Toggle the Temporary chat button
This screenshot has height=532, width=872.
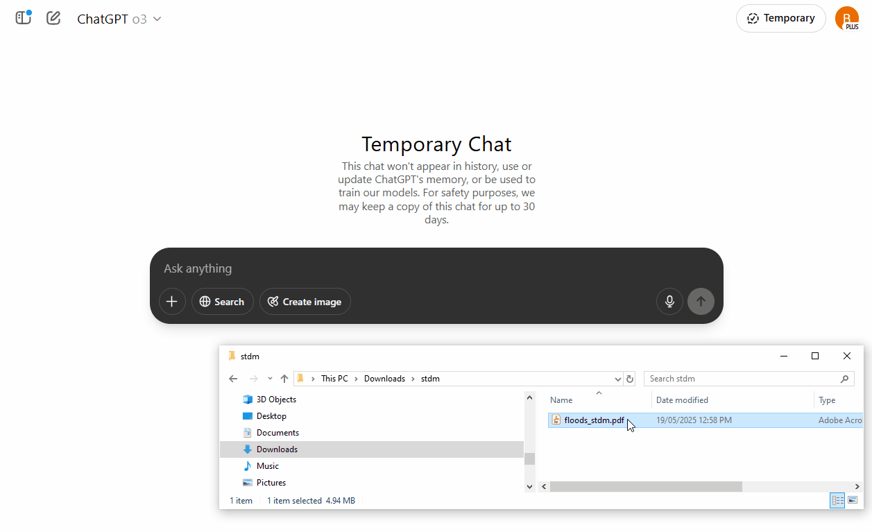[780, 19]
